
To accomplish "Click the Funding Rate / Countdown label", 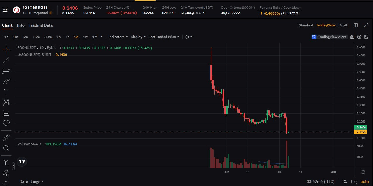I will (280, 8).
